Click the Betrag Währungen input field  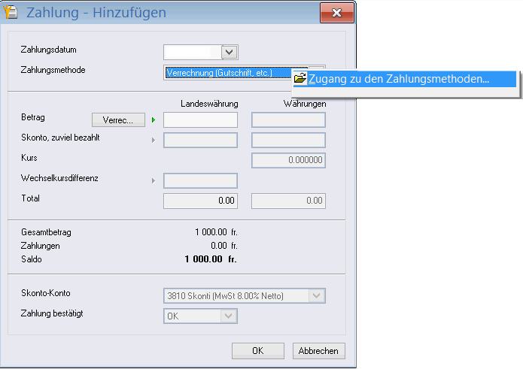click(288, 120)
